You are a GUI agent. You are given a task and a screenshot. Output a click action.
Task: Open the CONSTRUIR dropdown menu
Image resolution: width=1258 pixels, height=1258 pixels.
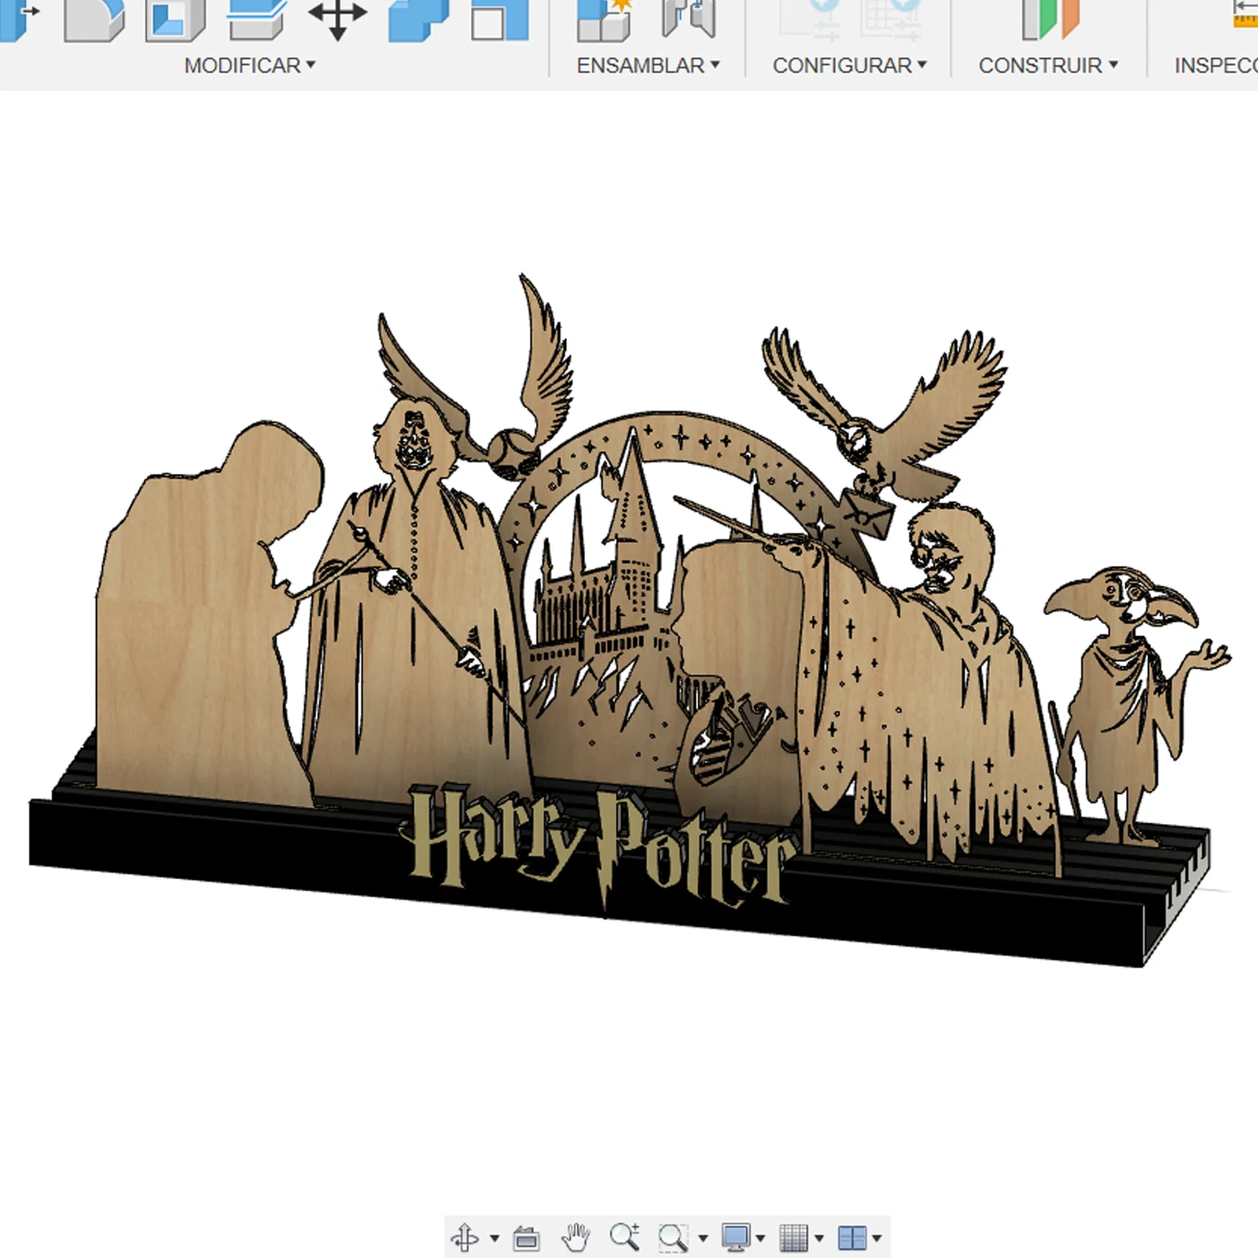[1048, 65]
